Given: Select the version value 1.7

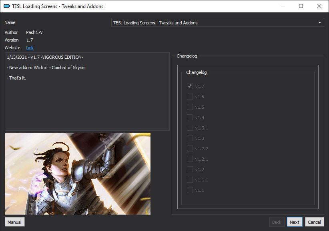Looking at the screenshot, I should pyautogui.click(x=30, y=40).
